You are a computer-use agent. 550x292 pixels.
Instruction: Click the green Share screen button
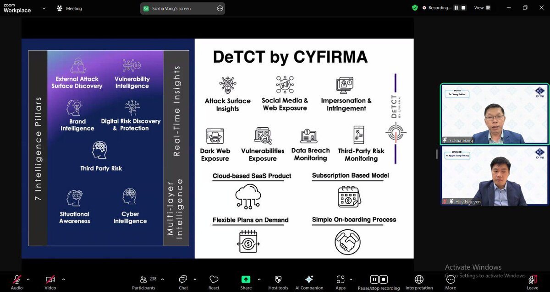[246, 282]
